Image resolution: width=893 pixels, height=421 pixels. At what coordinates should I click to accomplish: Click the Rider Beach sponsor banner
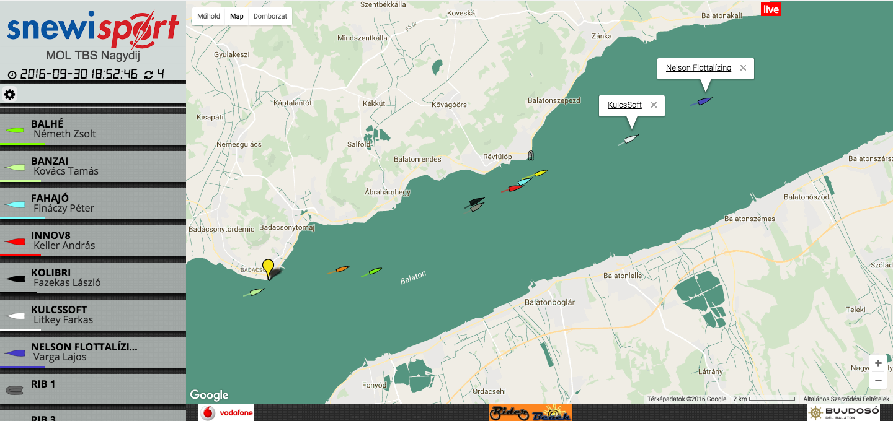click(530, 413)
